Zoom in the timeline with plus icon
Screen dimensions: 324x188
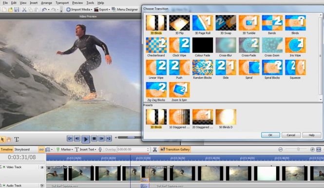[312, 150]
